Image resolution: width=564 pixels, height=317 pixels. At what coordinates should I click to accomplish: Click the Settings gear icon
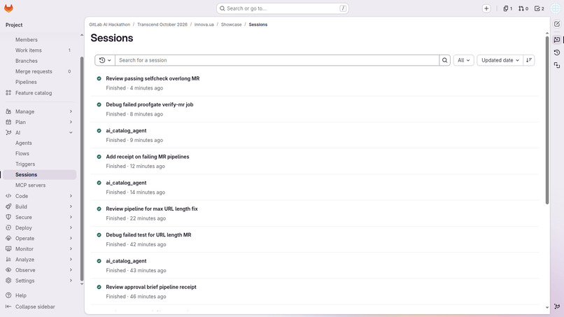point(8,281)
